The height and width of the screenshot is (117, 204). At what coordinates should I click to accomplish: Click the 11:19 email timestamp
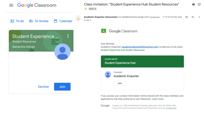(x=172, y=17)
